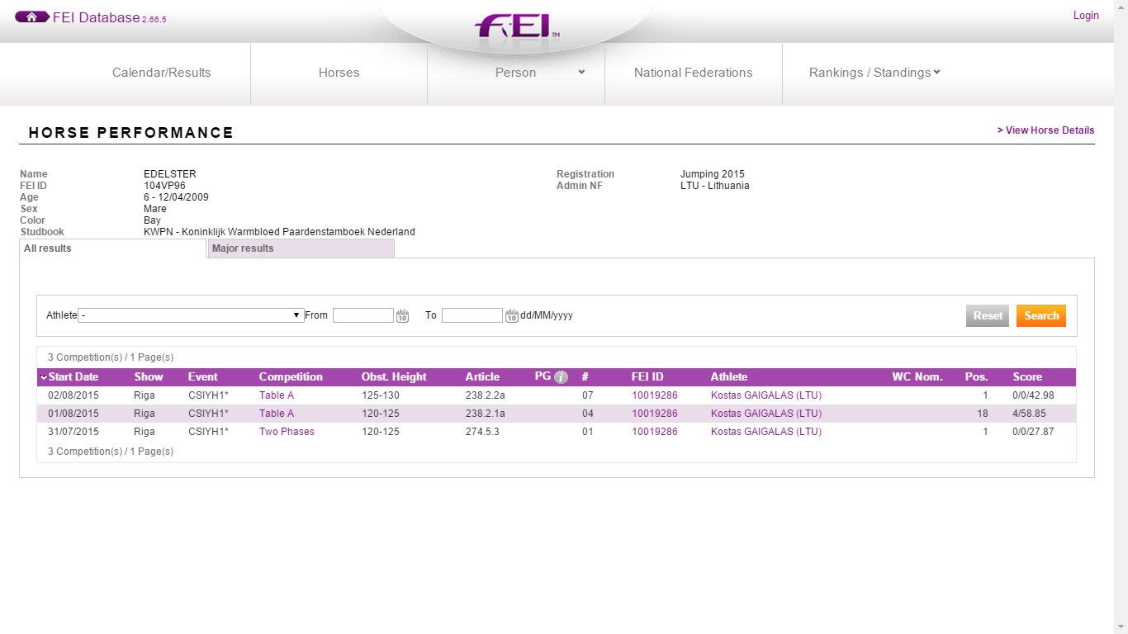Select the All results tab
Viewport: 1128px width, 634px height.
(112, 248)
